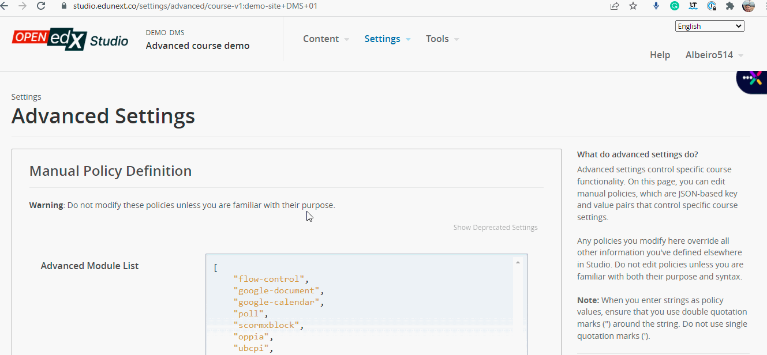Click the microphone extension icon

(x=656, y=6)
